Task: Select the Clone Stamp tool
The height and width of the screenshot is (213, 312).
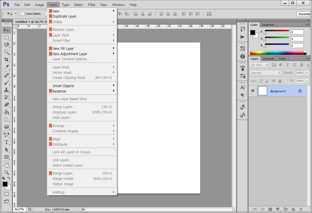Action: click(x=7, y=90)
